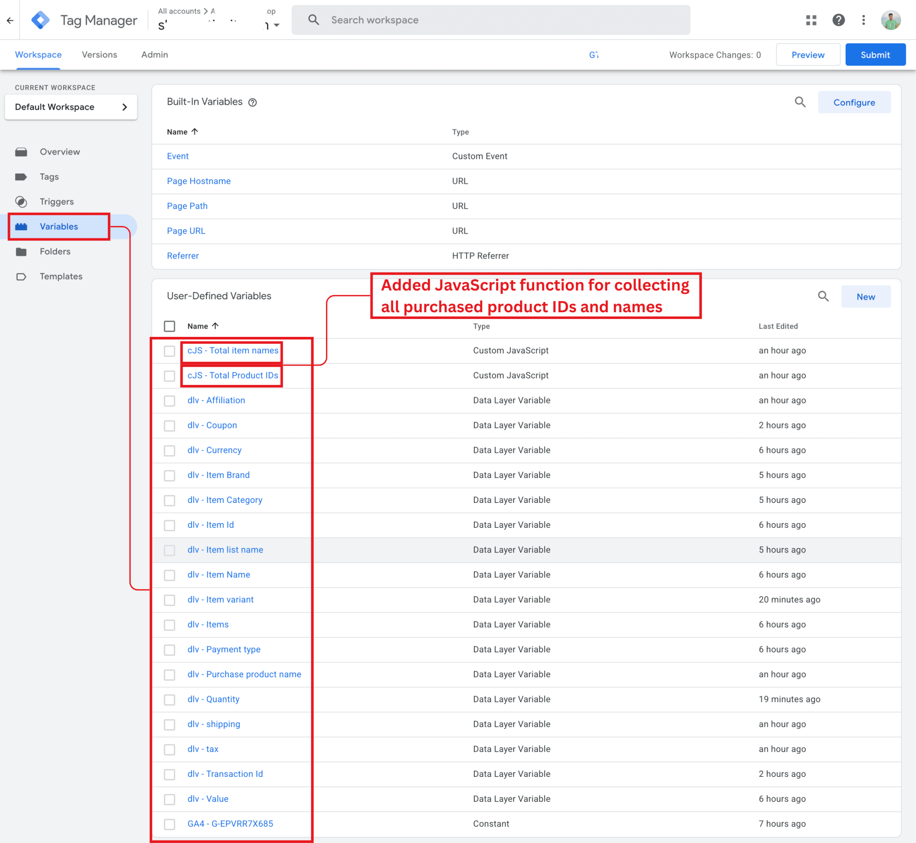
Task: Open Triggers from the sidebar
Action: (56, 202)
